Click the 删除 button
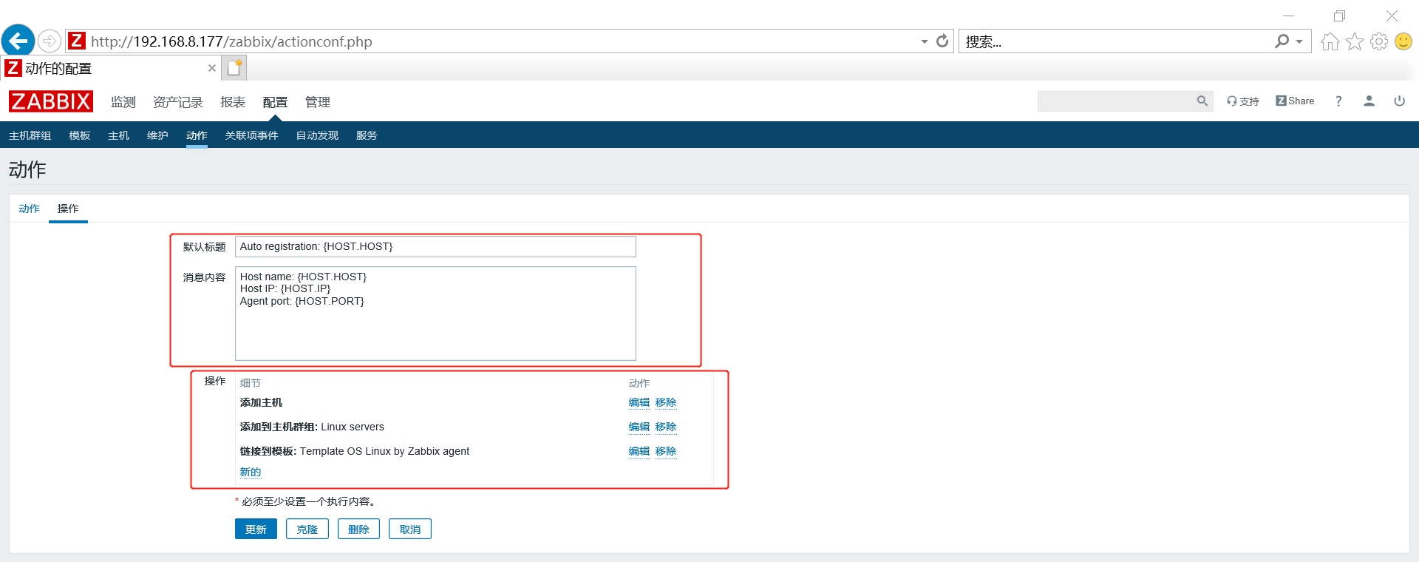The height and width of the screenshot is (562, 1419). pos(358,529)
